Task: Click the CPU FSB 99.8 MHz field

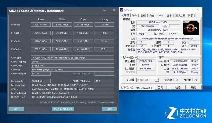Action: point(73,70)
